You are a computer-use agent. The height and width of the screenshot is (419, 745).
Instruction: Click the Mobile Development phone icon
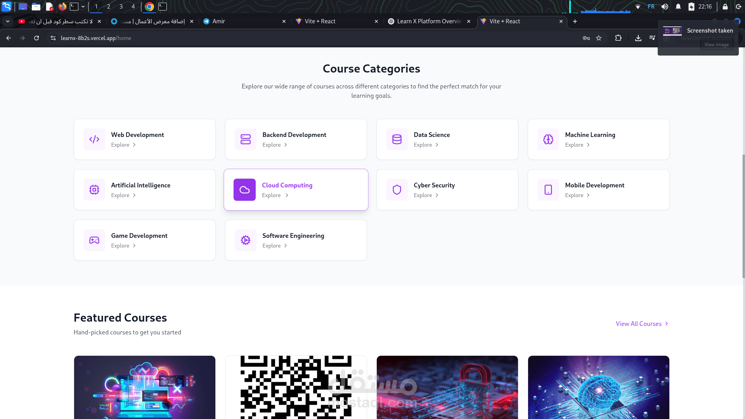(x=548, y=190)
